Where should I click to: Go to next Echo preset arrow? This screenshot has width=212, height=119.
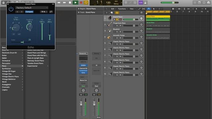pos(22,12)
